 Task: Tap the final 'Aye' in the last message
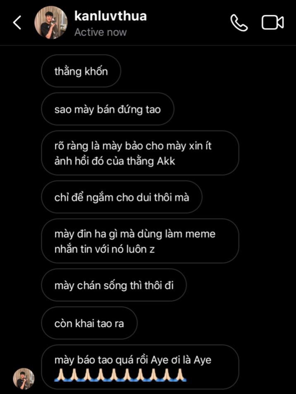[x=202, y=360]
